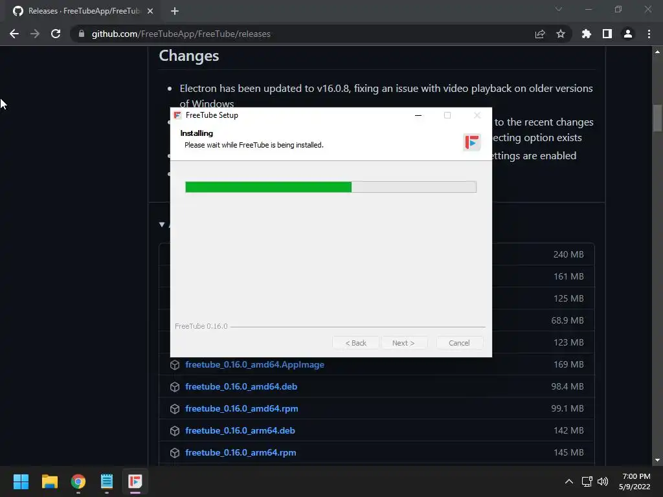Click the Changes heading
Viewport: 663px width, 497px height.
point(188,56)
